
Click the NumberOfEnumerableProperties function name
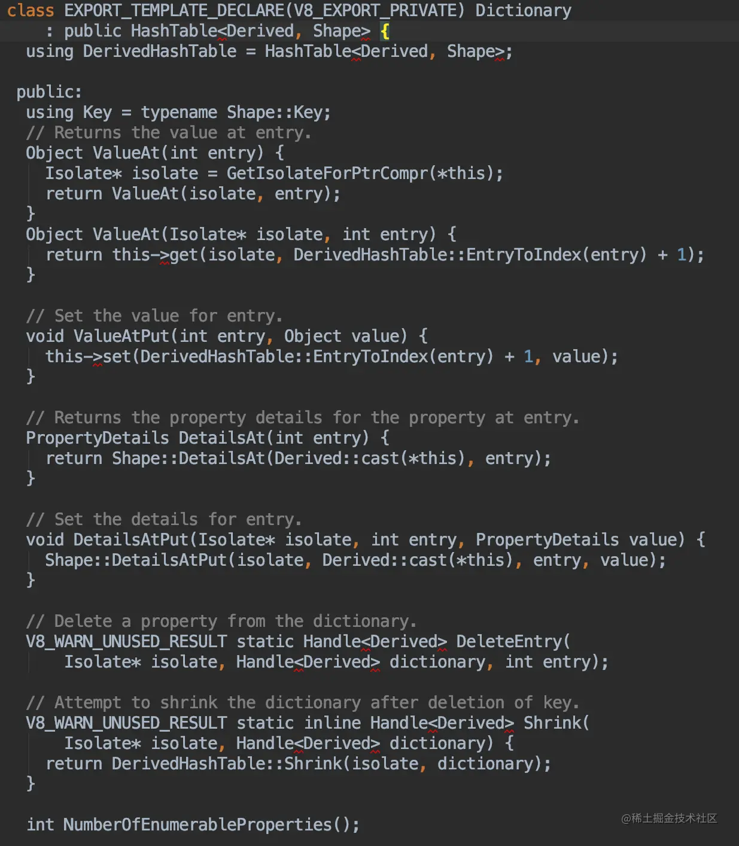[197, 825]
